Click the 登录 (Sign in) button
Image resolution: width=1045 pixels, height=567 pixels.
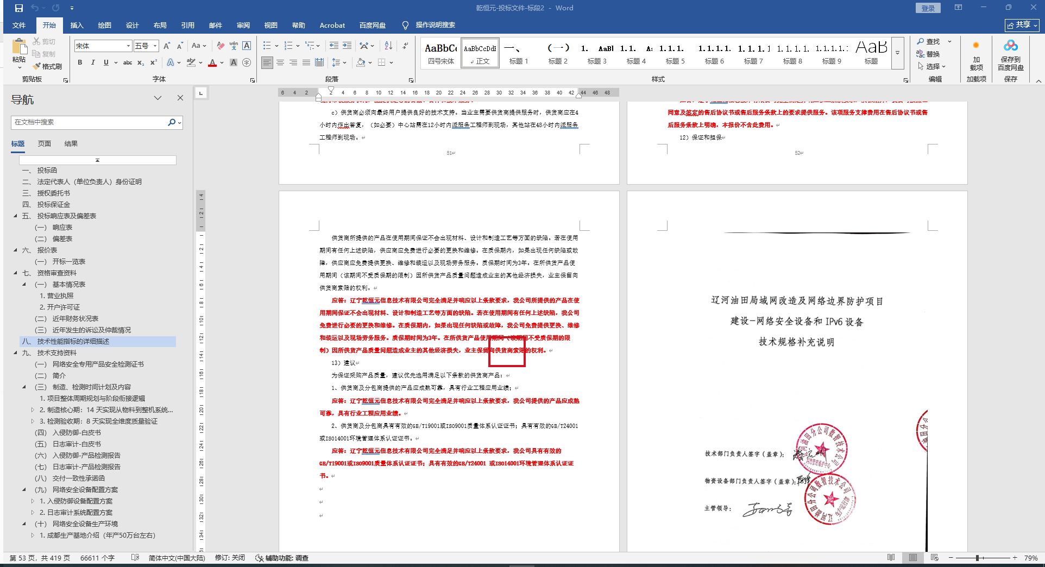(928, 8)
